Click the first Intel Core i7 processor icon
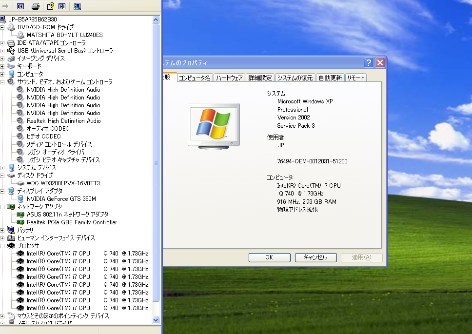The width and height of the screenshot is (472, 334). (20, 254)
